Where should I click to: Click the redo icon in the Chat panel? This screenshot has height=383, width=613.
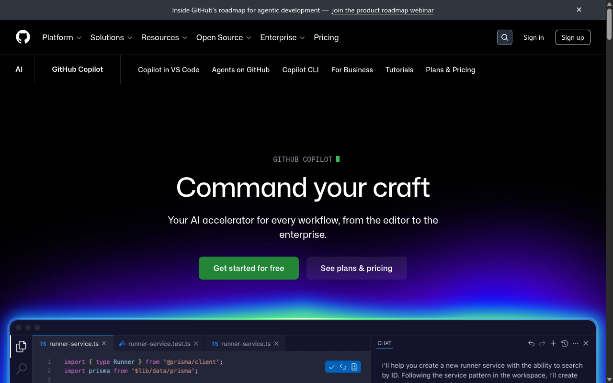(x=542, y=343)
